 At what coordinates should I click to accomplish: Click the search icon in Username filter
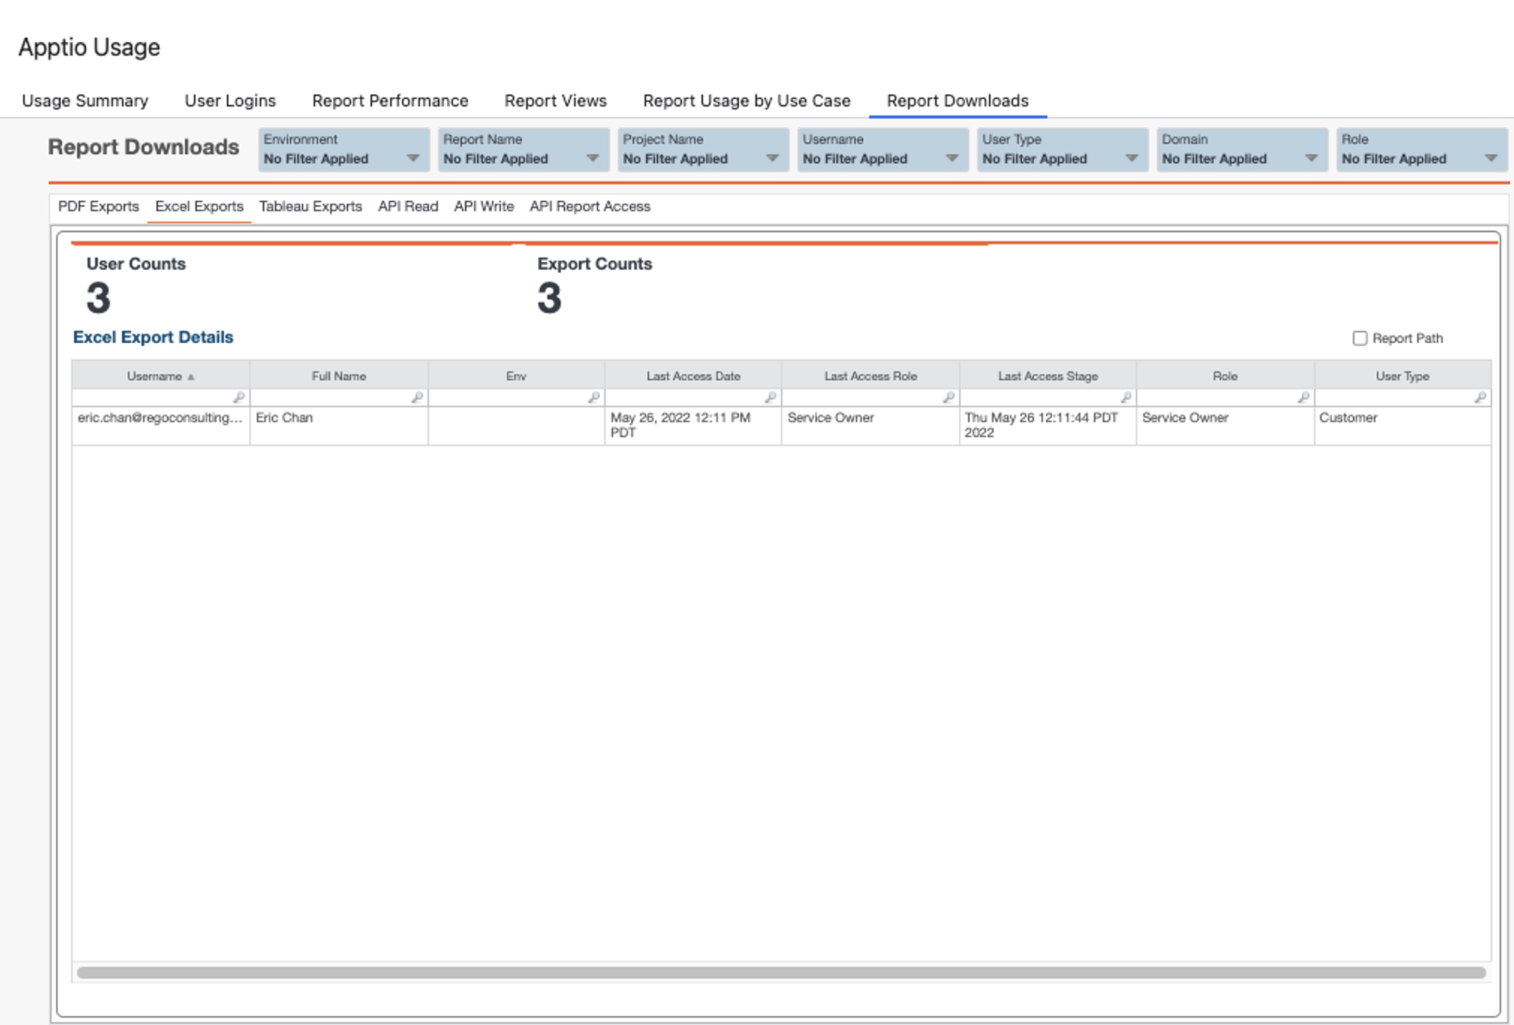(239, 397)
